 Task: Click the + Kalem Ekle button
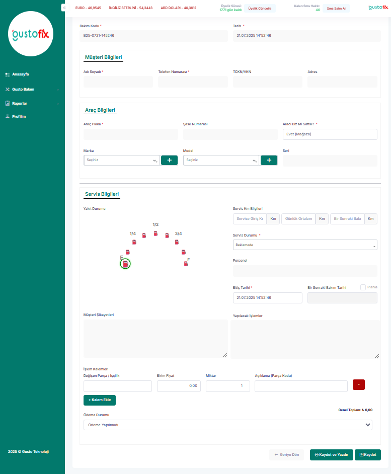pos(100,400)
